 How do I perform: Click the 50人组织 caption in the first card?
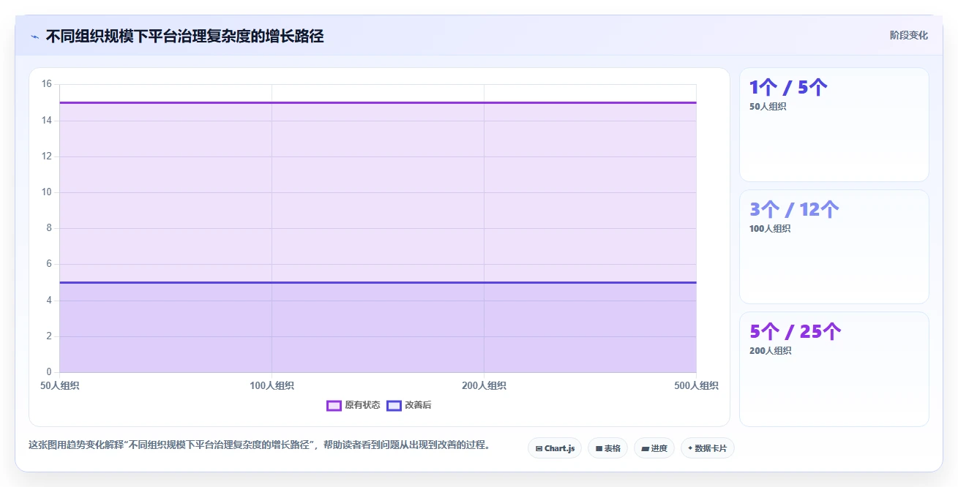[768, 107]
